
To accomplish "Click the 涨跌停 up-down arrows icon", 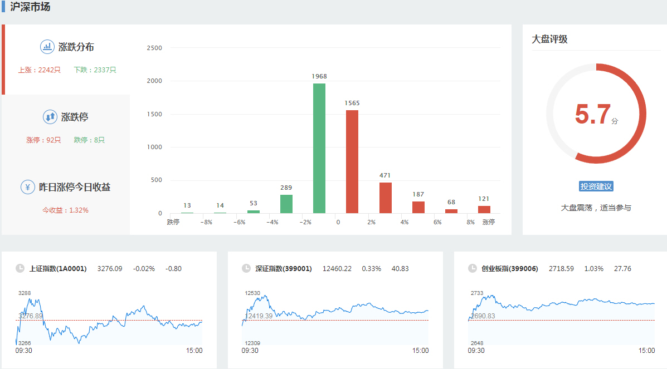I will (x=50, y=117).
